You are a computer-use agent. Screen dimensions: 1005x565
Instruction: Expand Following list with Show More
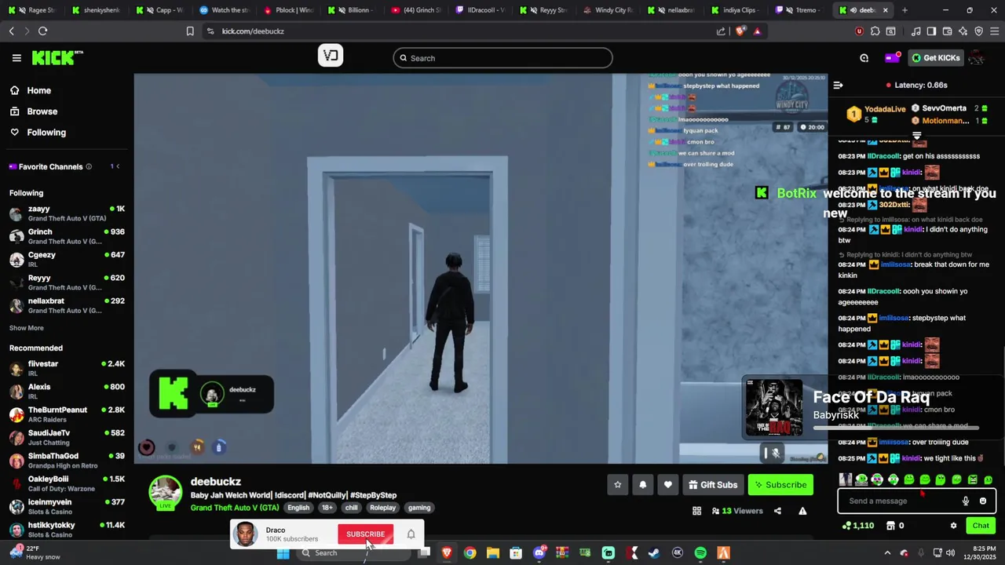click(x=27, y=328)
